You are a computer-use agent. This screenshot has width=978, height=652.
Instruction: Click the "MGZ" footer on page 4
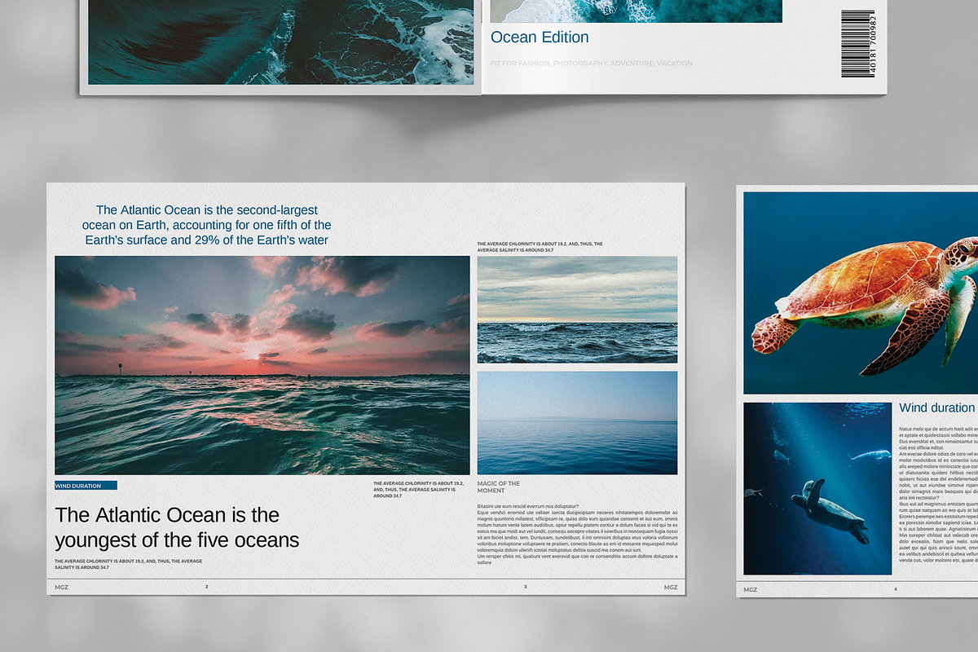click(751, 589)
